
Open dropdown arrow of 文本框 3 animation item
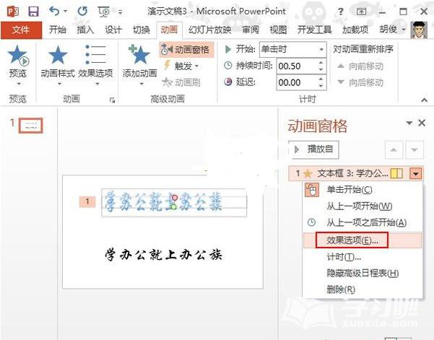click(415, 173)
